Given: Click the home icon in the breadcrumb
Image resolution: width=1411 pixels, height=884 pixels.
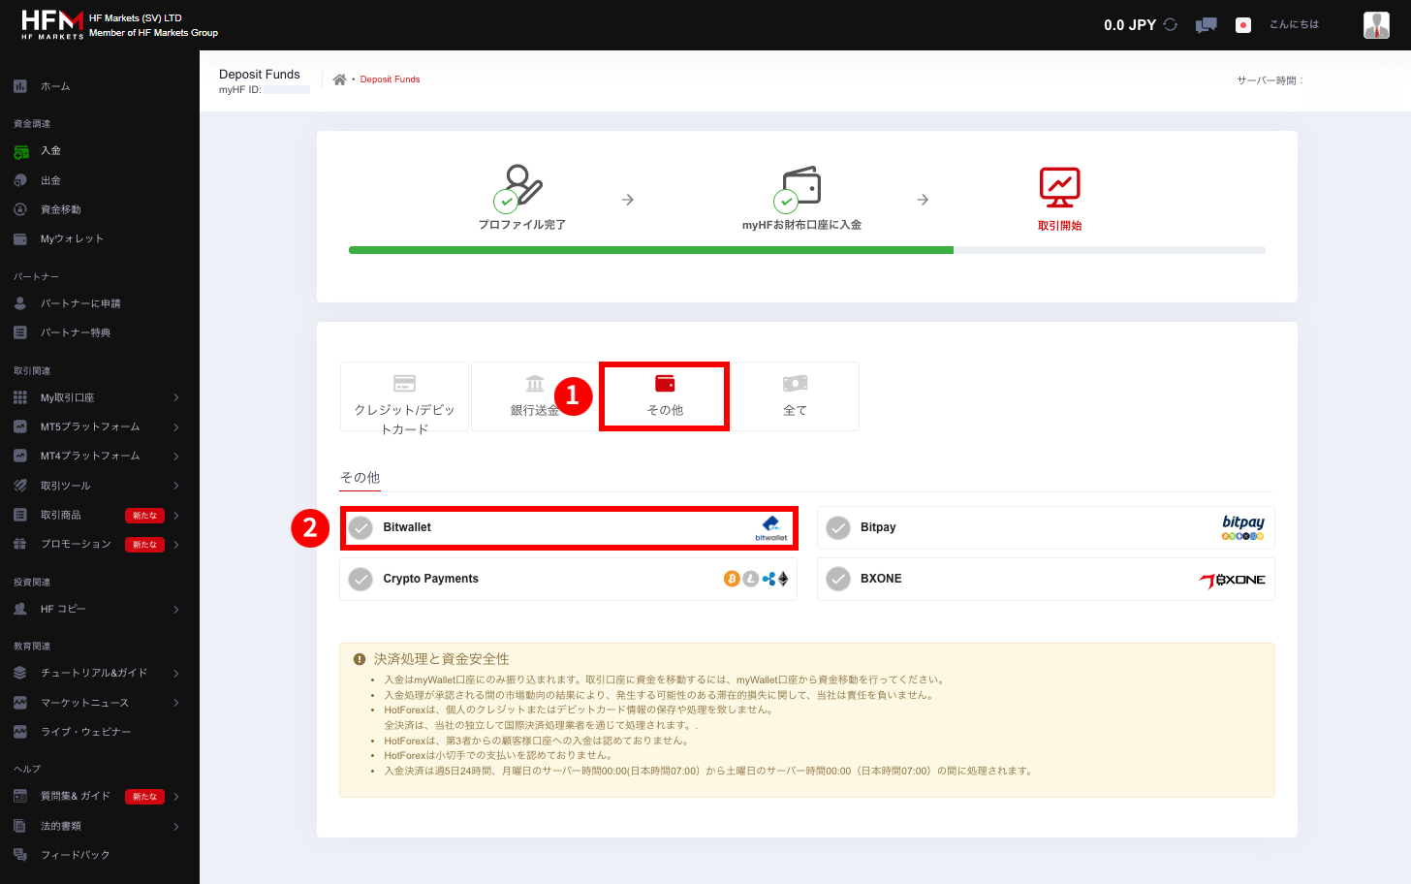Looking at the screenshot, I should (338, 79).
